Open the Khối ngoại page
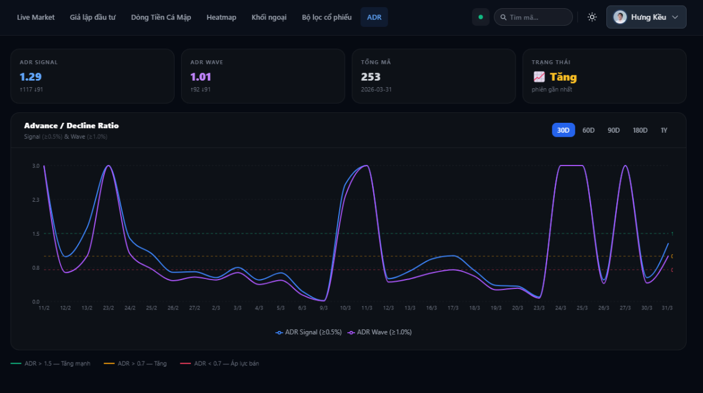The image size is (703, 393). 269,17
